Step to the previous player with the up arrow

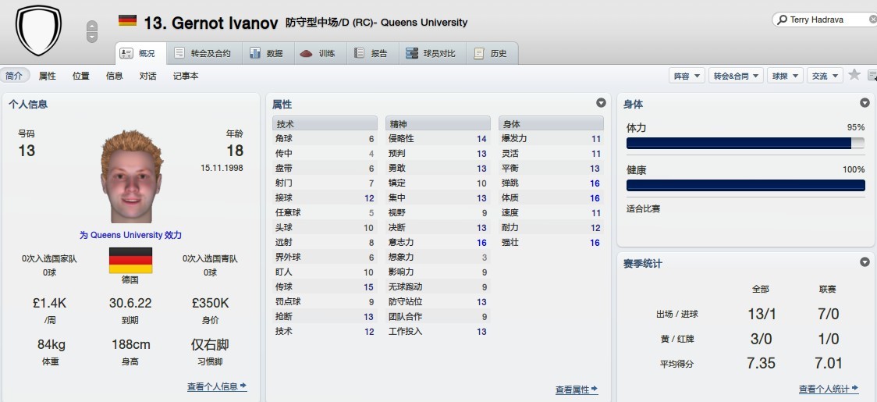(92, 26)
